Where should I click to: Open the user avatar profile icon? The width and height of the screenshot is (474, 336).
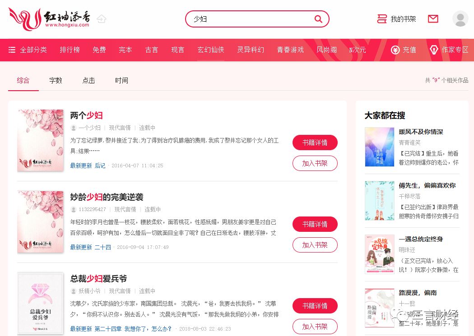(460, 19)
